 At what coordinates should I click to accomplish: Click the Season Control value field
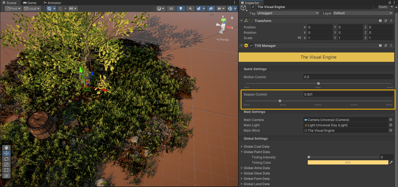[348, 94]
